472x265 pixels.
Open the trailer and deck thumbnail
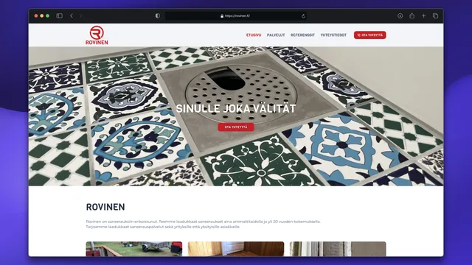click(134, 249)
